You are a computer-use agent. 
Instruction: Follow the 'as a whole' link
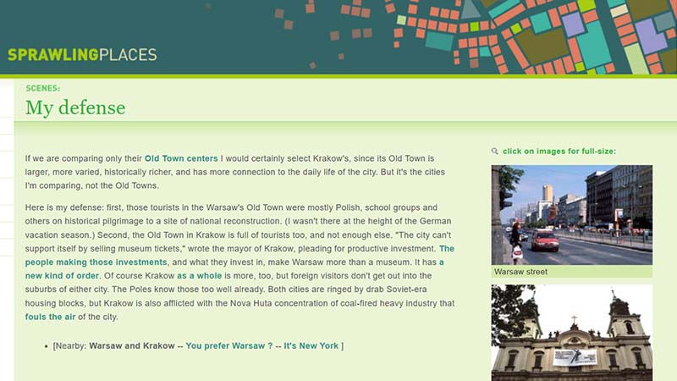coord(199,276)
